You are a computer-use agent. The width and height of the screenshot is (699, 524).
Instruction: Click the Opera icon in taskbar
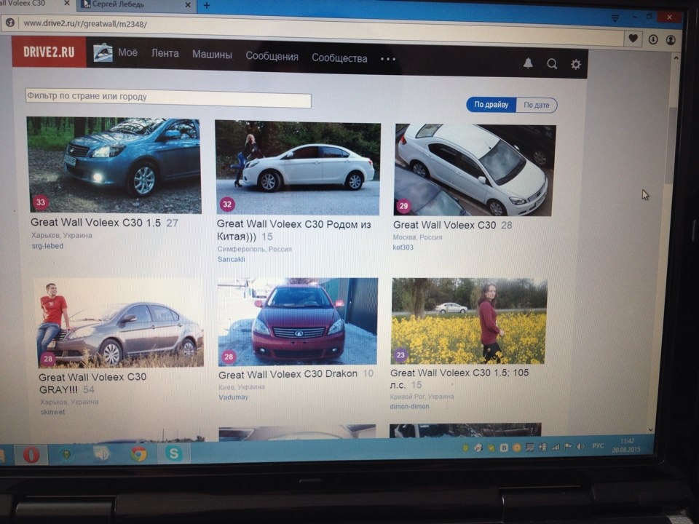pyautogui.click(x=31, y=455)
